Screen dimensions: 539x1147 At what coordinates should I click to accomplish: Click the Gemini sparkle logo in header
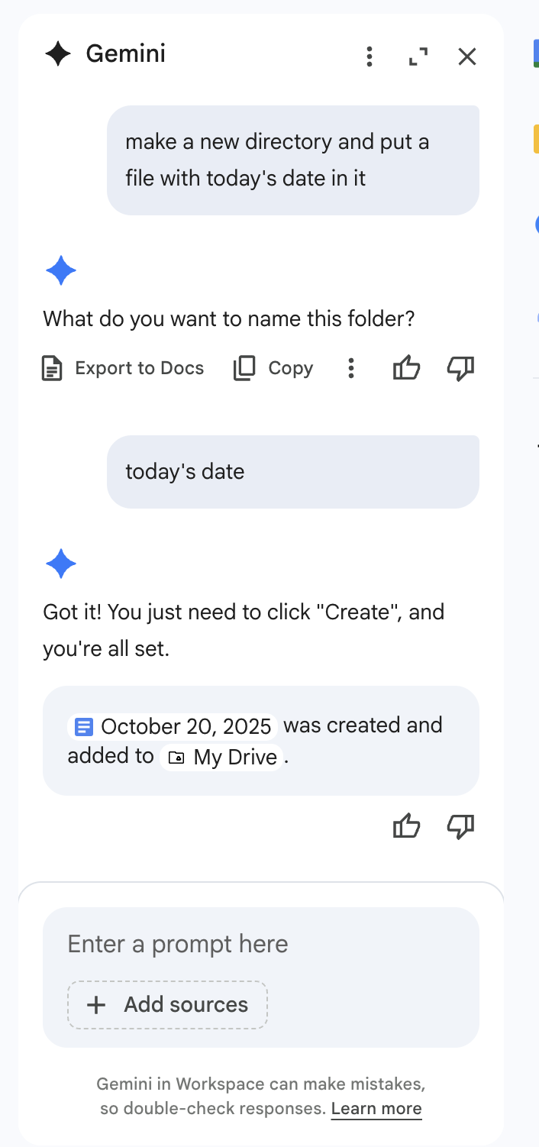pos(58,54)
